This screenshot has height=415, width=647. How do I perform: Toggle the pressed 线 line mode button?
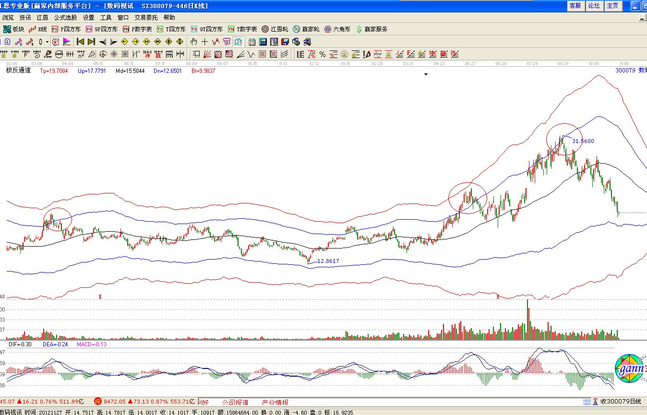[x=238, y=42]
